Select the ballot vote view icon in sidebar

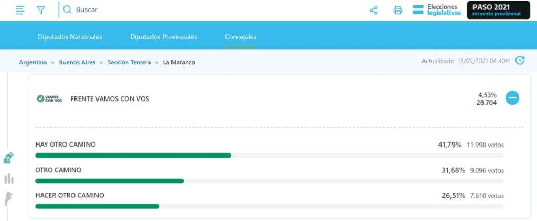pyautogui.click(x=8, y=158)
